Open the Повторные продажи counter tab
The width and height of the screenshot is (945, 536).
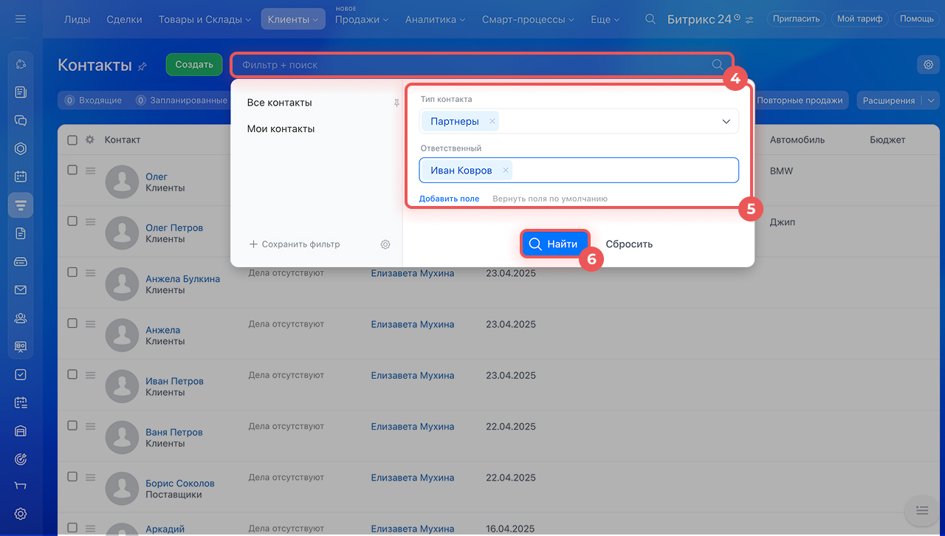(800, 100)
